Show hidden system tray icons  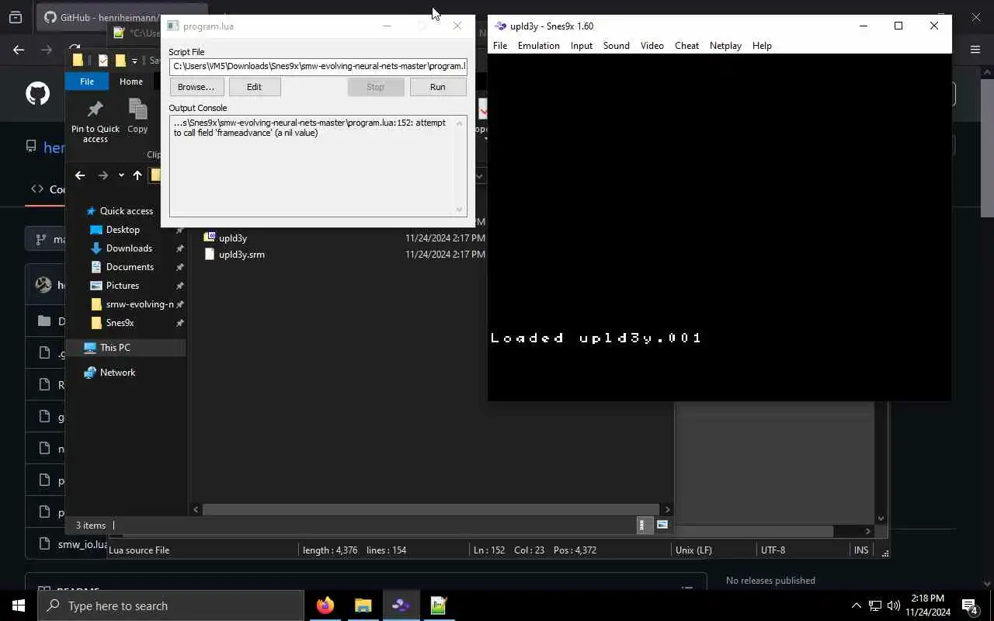pos(856,605)
